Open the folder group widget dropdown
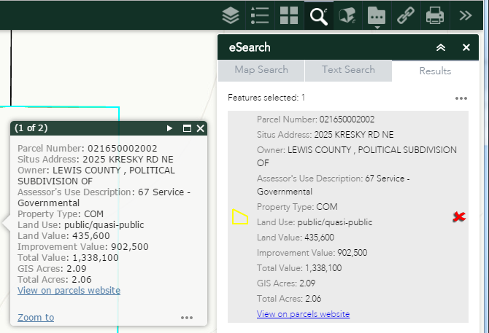This screenshot has height=333, width=489. pos(377,15)
